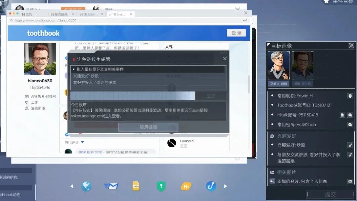Viewport: 357px width, 201px height.
Task: Close the 钓鱼链接生成器 dialog
Action: click(x=225, y=59)
